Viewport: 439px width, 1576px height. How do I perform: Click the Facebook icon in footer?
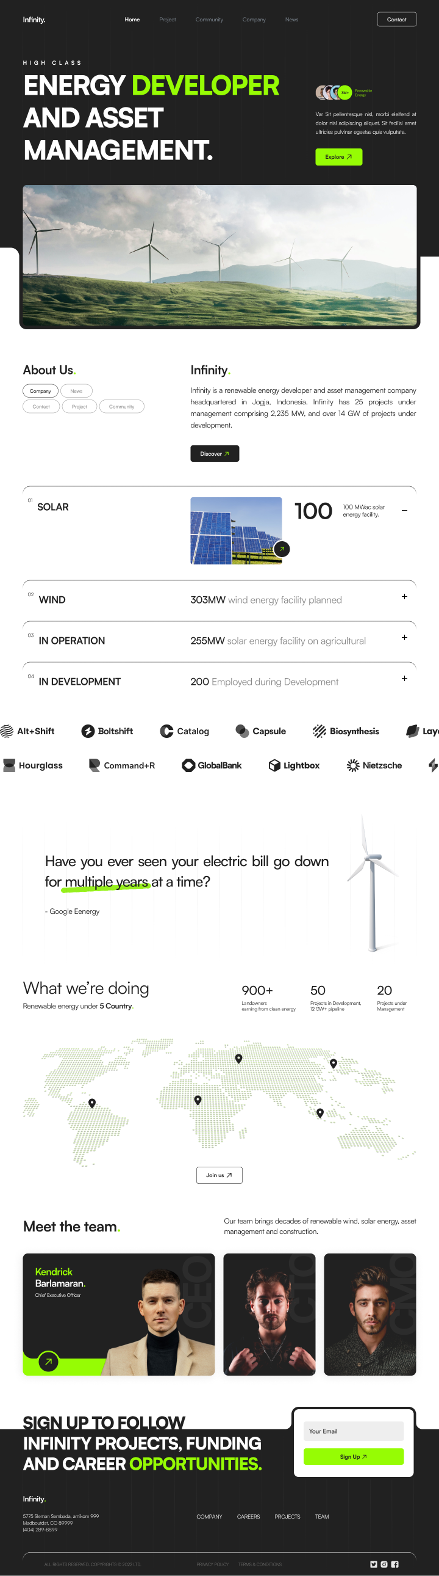395,1564
